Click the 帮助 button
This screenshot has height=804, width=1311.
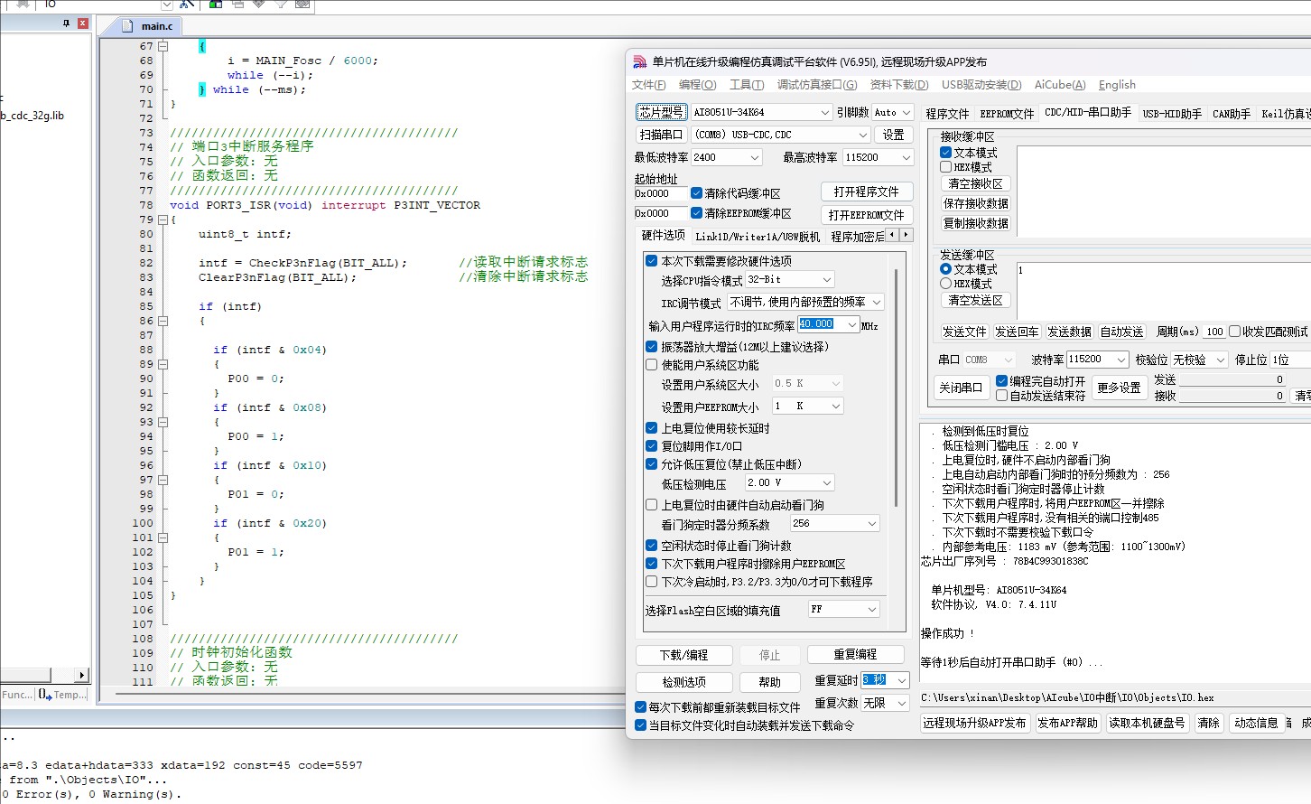[769, 682]
